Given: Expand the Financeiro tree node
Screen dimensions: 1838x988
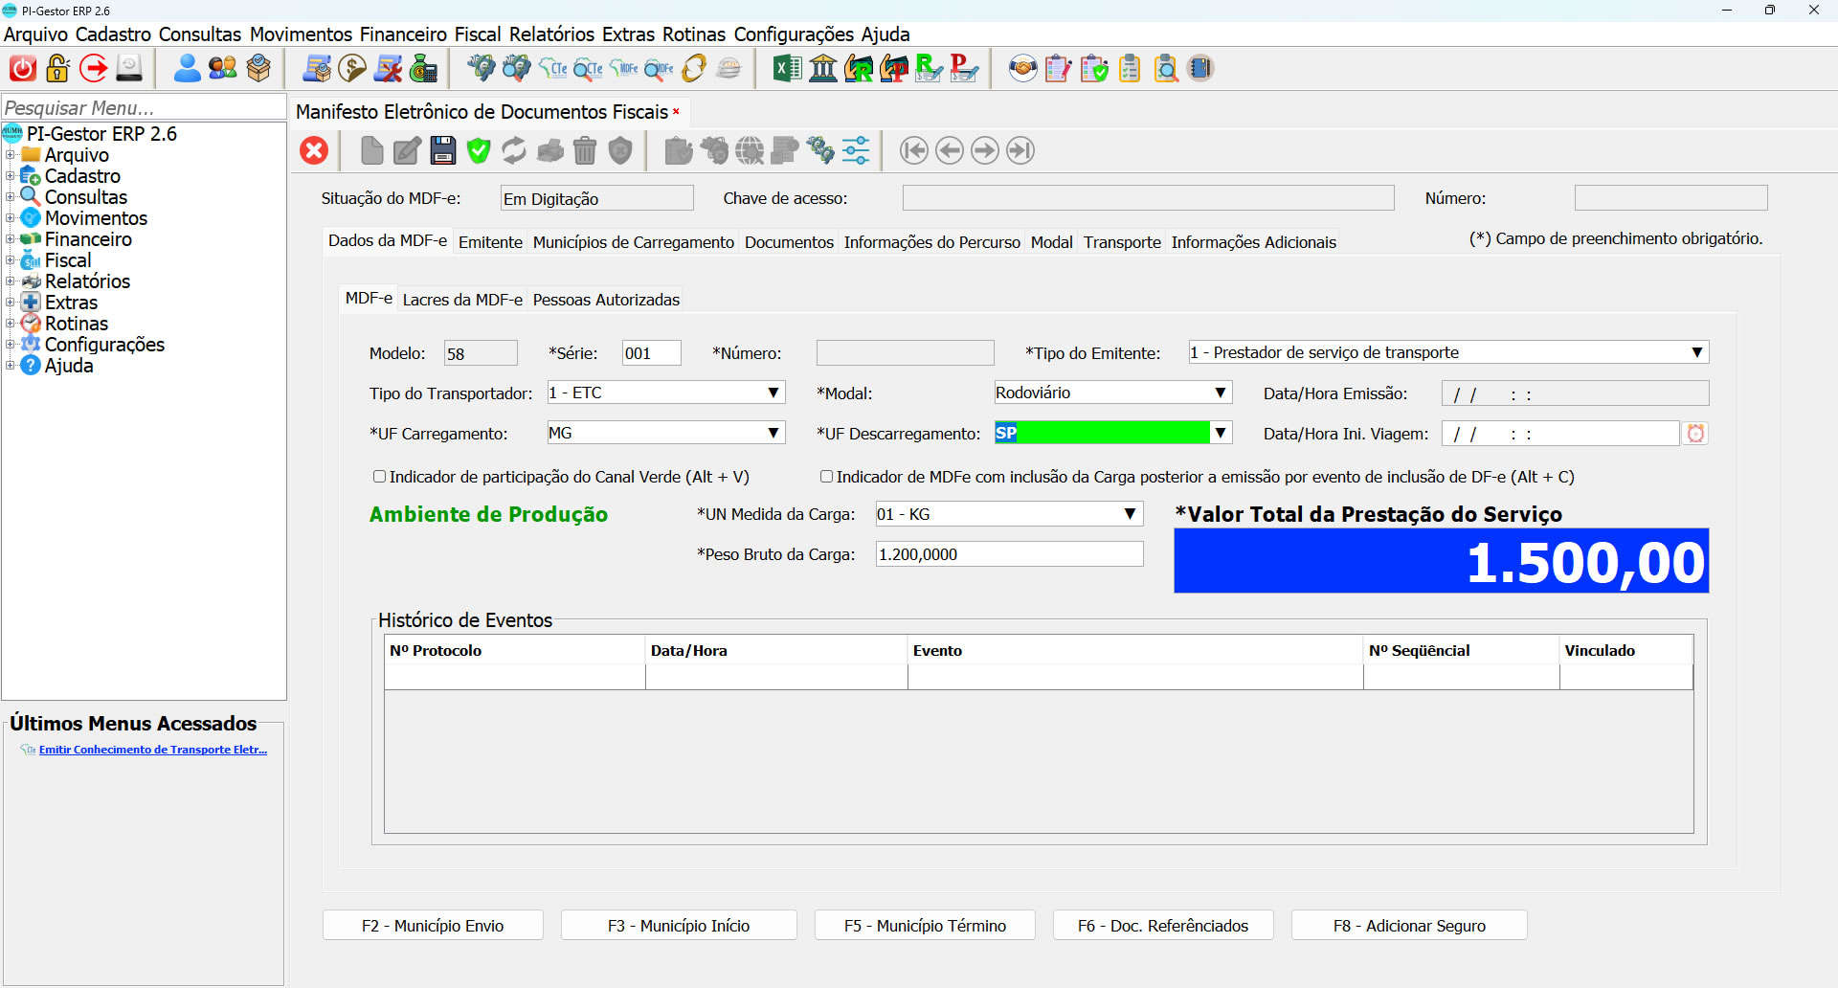Looking at the screenshot, I should [10, 239].
